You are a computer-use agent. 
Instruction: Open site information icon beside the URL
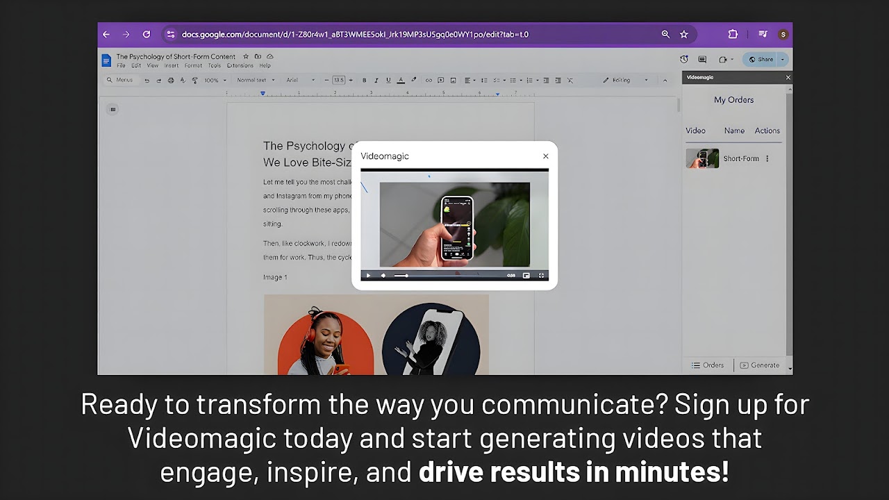pos(171,34)
